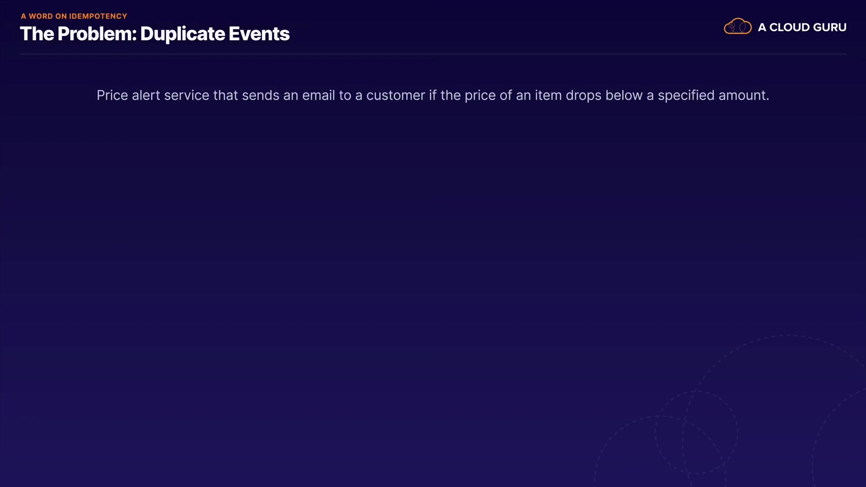Click the orange "A WORD ON IDEMPOTENCY" subtitle
This screenshot has height=487, width=866.
point(74,16)
